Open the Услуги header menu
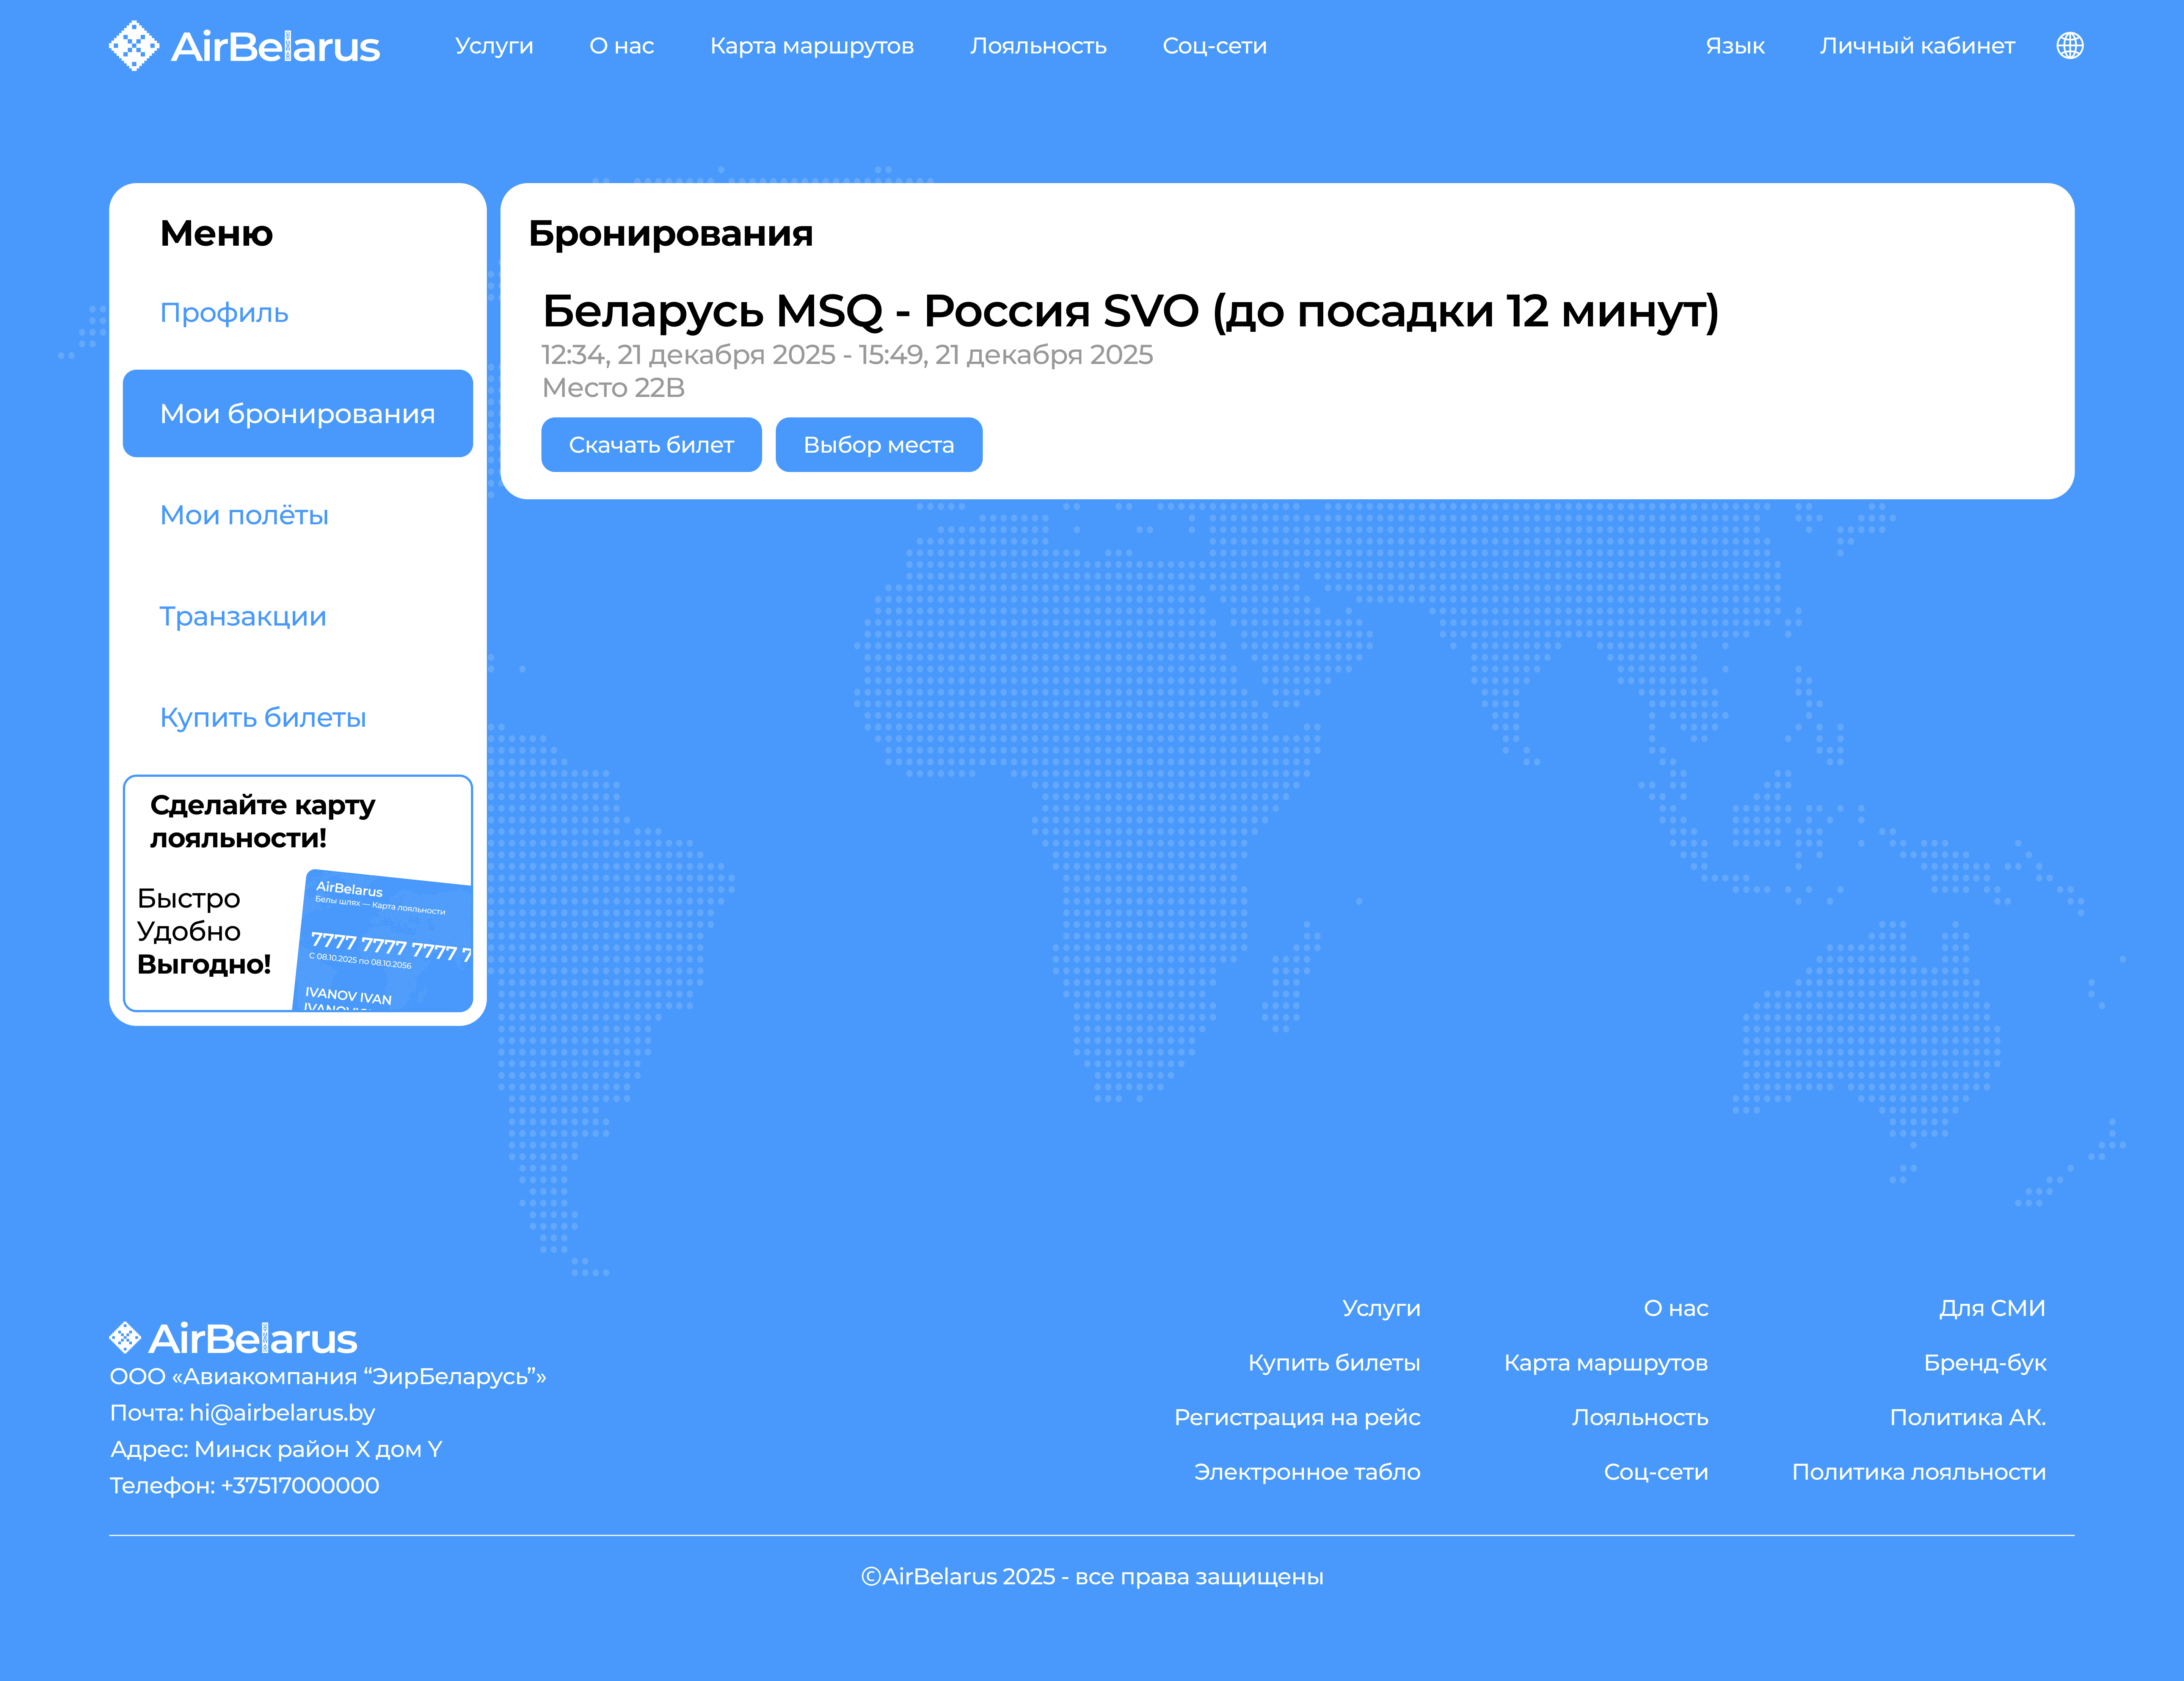Image resolution: width=2184 pixels, height=1681 pixels. tap(494, 46)
